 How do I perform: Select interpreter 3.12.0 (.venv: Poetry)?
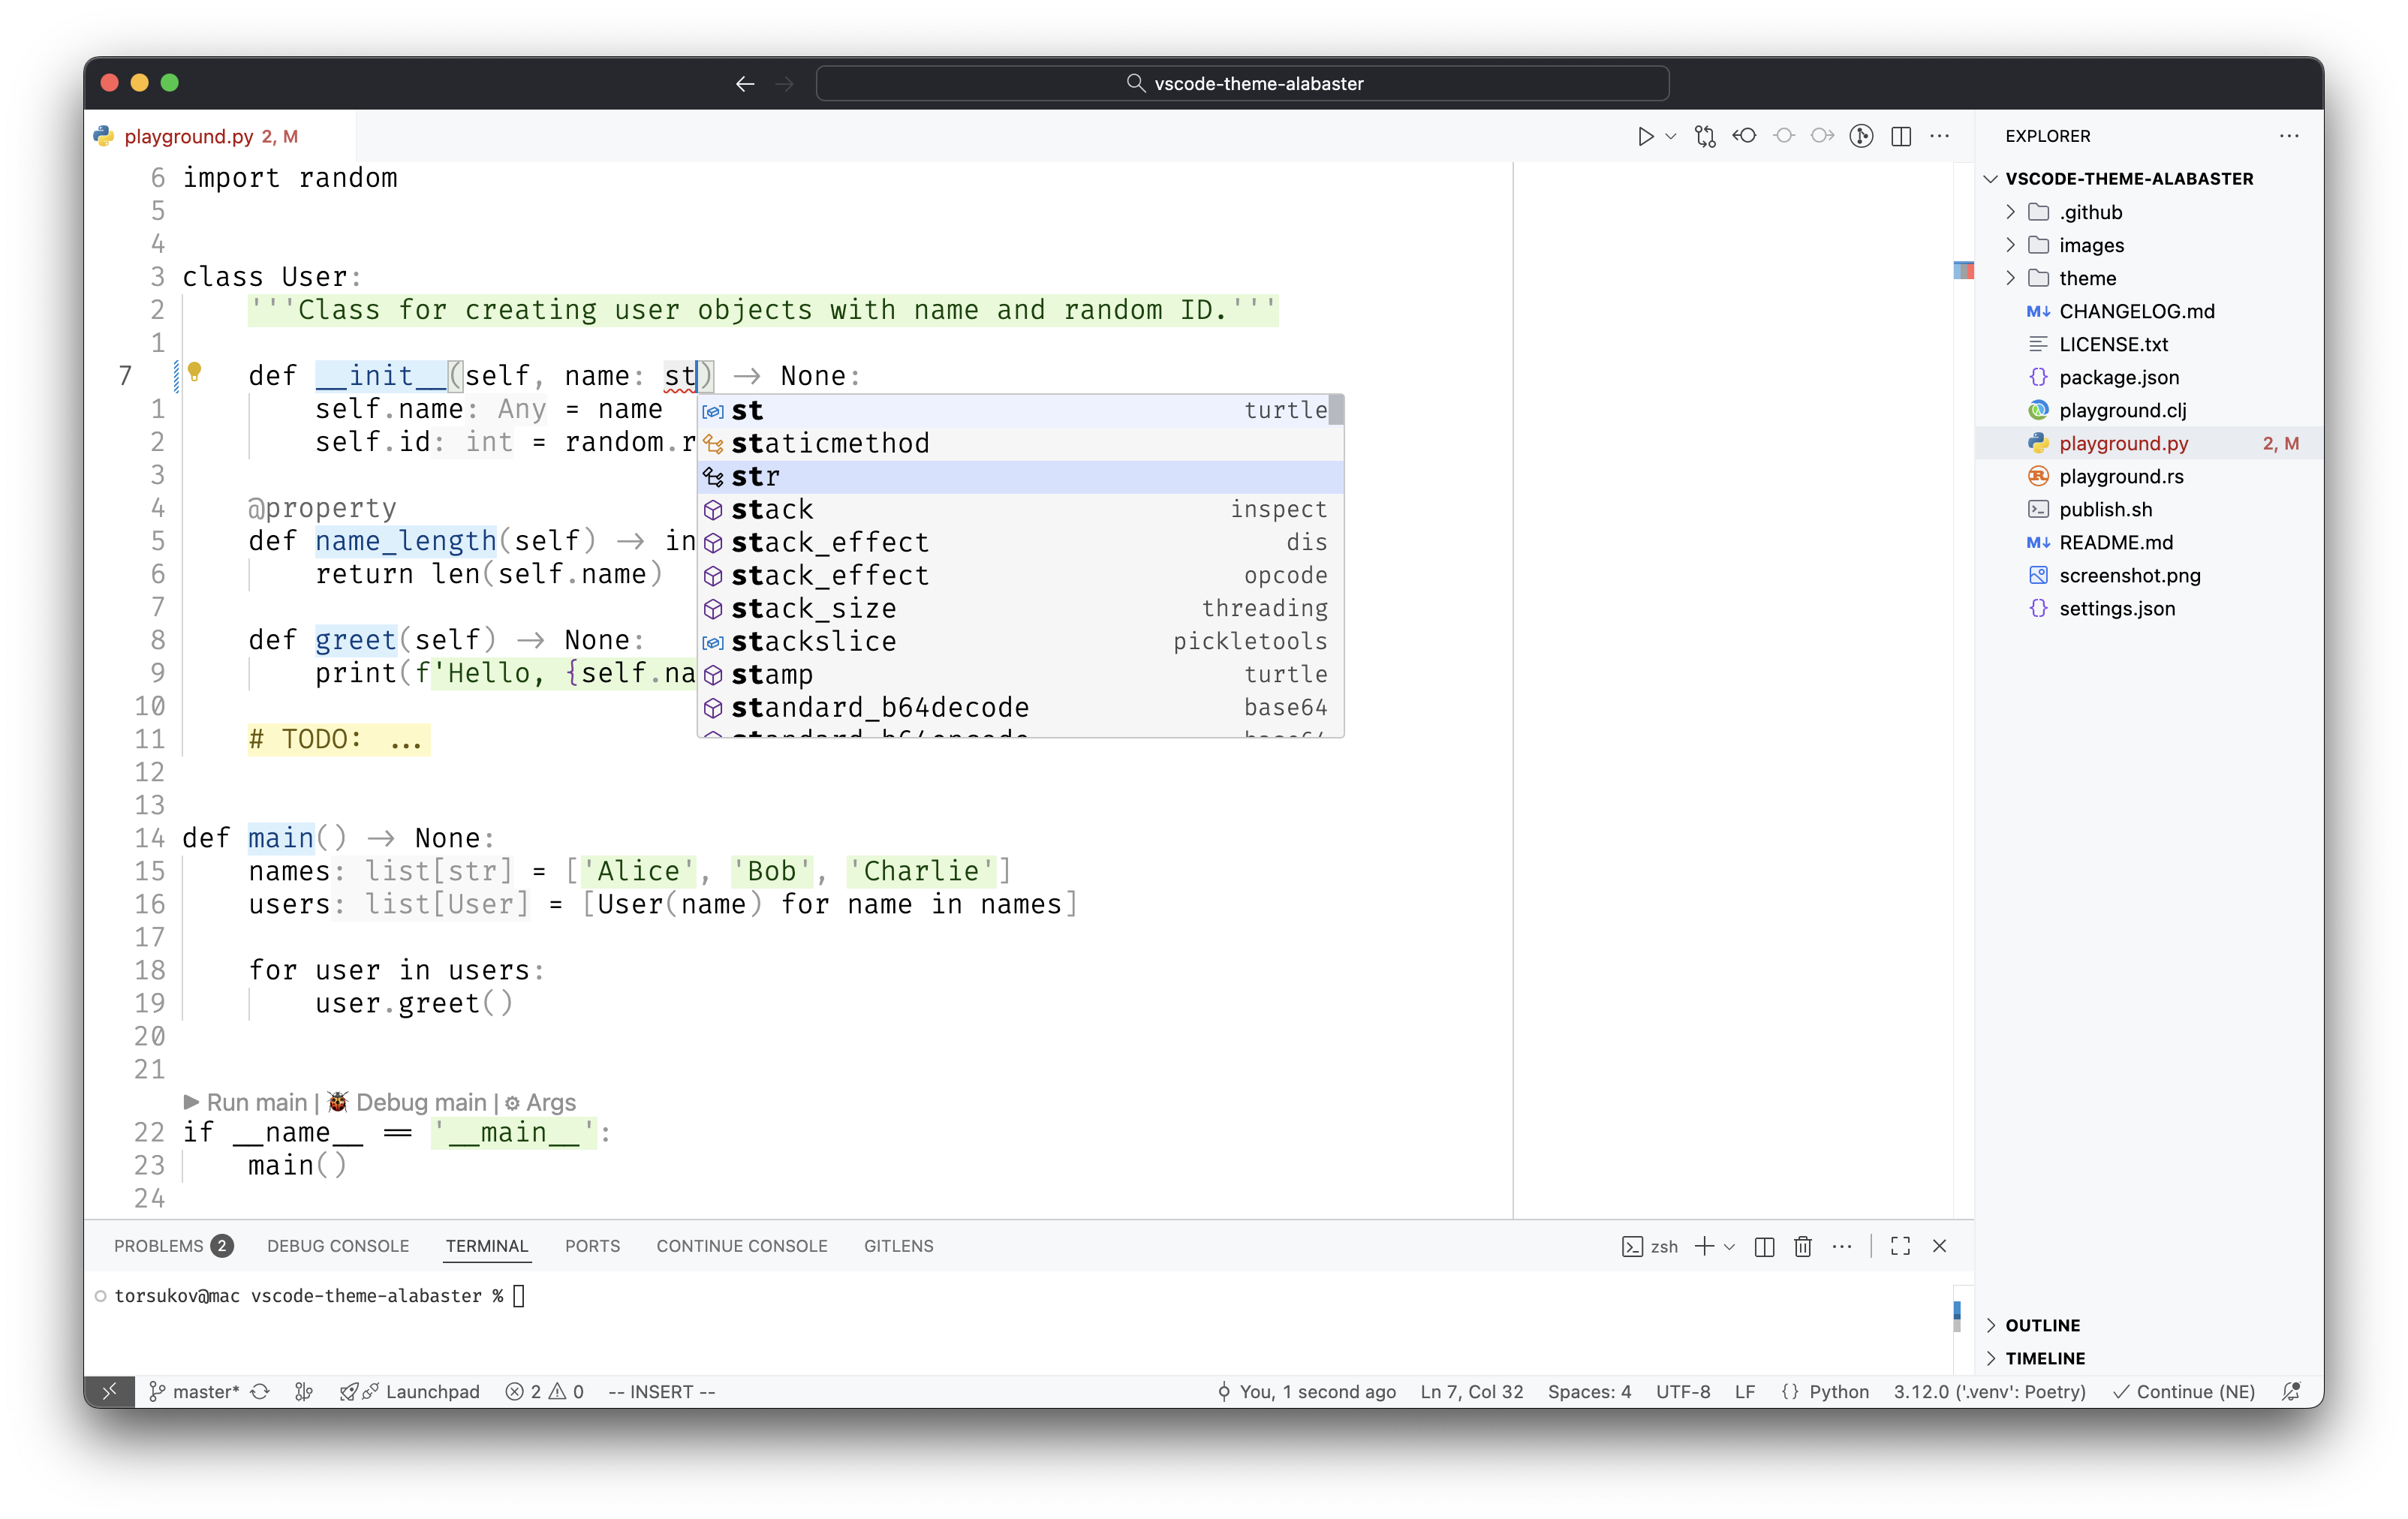(x=1989, y=1391)
